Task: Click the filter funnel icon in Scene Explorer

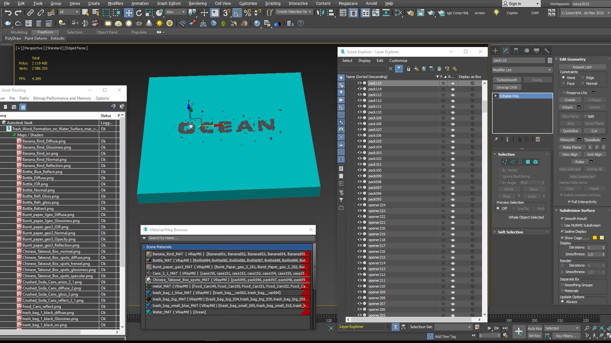Action: click(x=399, y=69)
